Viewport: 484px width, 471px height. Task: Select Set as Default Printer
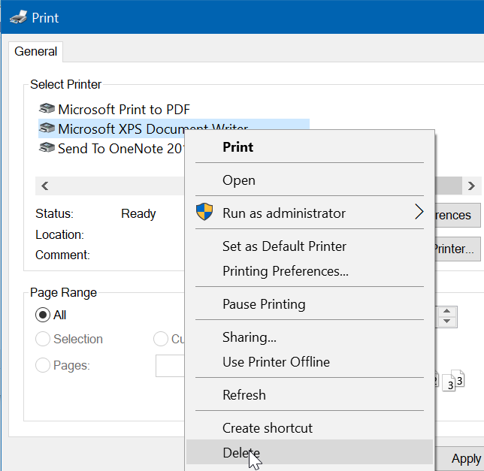[284, 246]
